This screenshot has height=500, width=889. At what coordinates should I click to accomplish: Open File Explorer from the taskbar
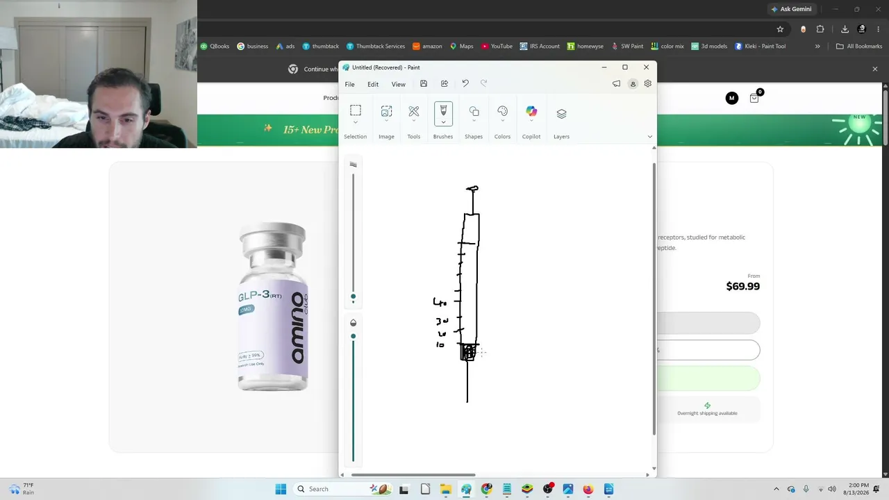445,489
